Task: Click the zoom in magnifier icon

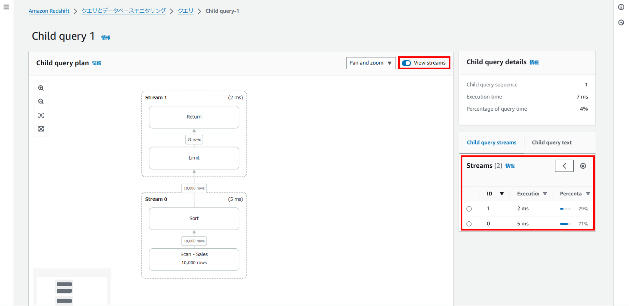Action: (41, 88)
